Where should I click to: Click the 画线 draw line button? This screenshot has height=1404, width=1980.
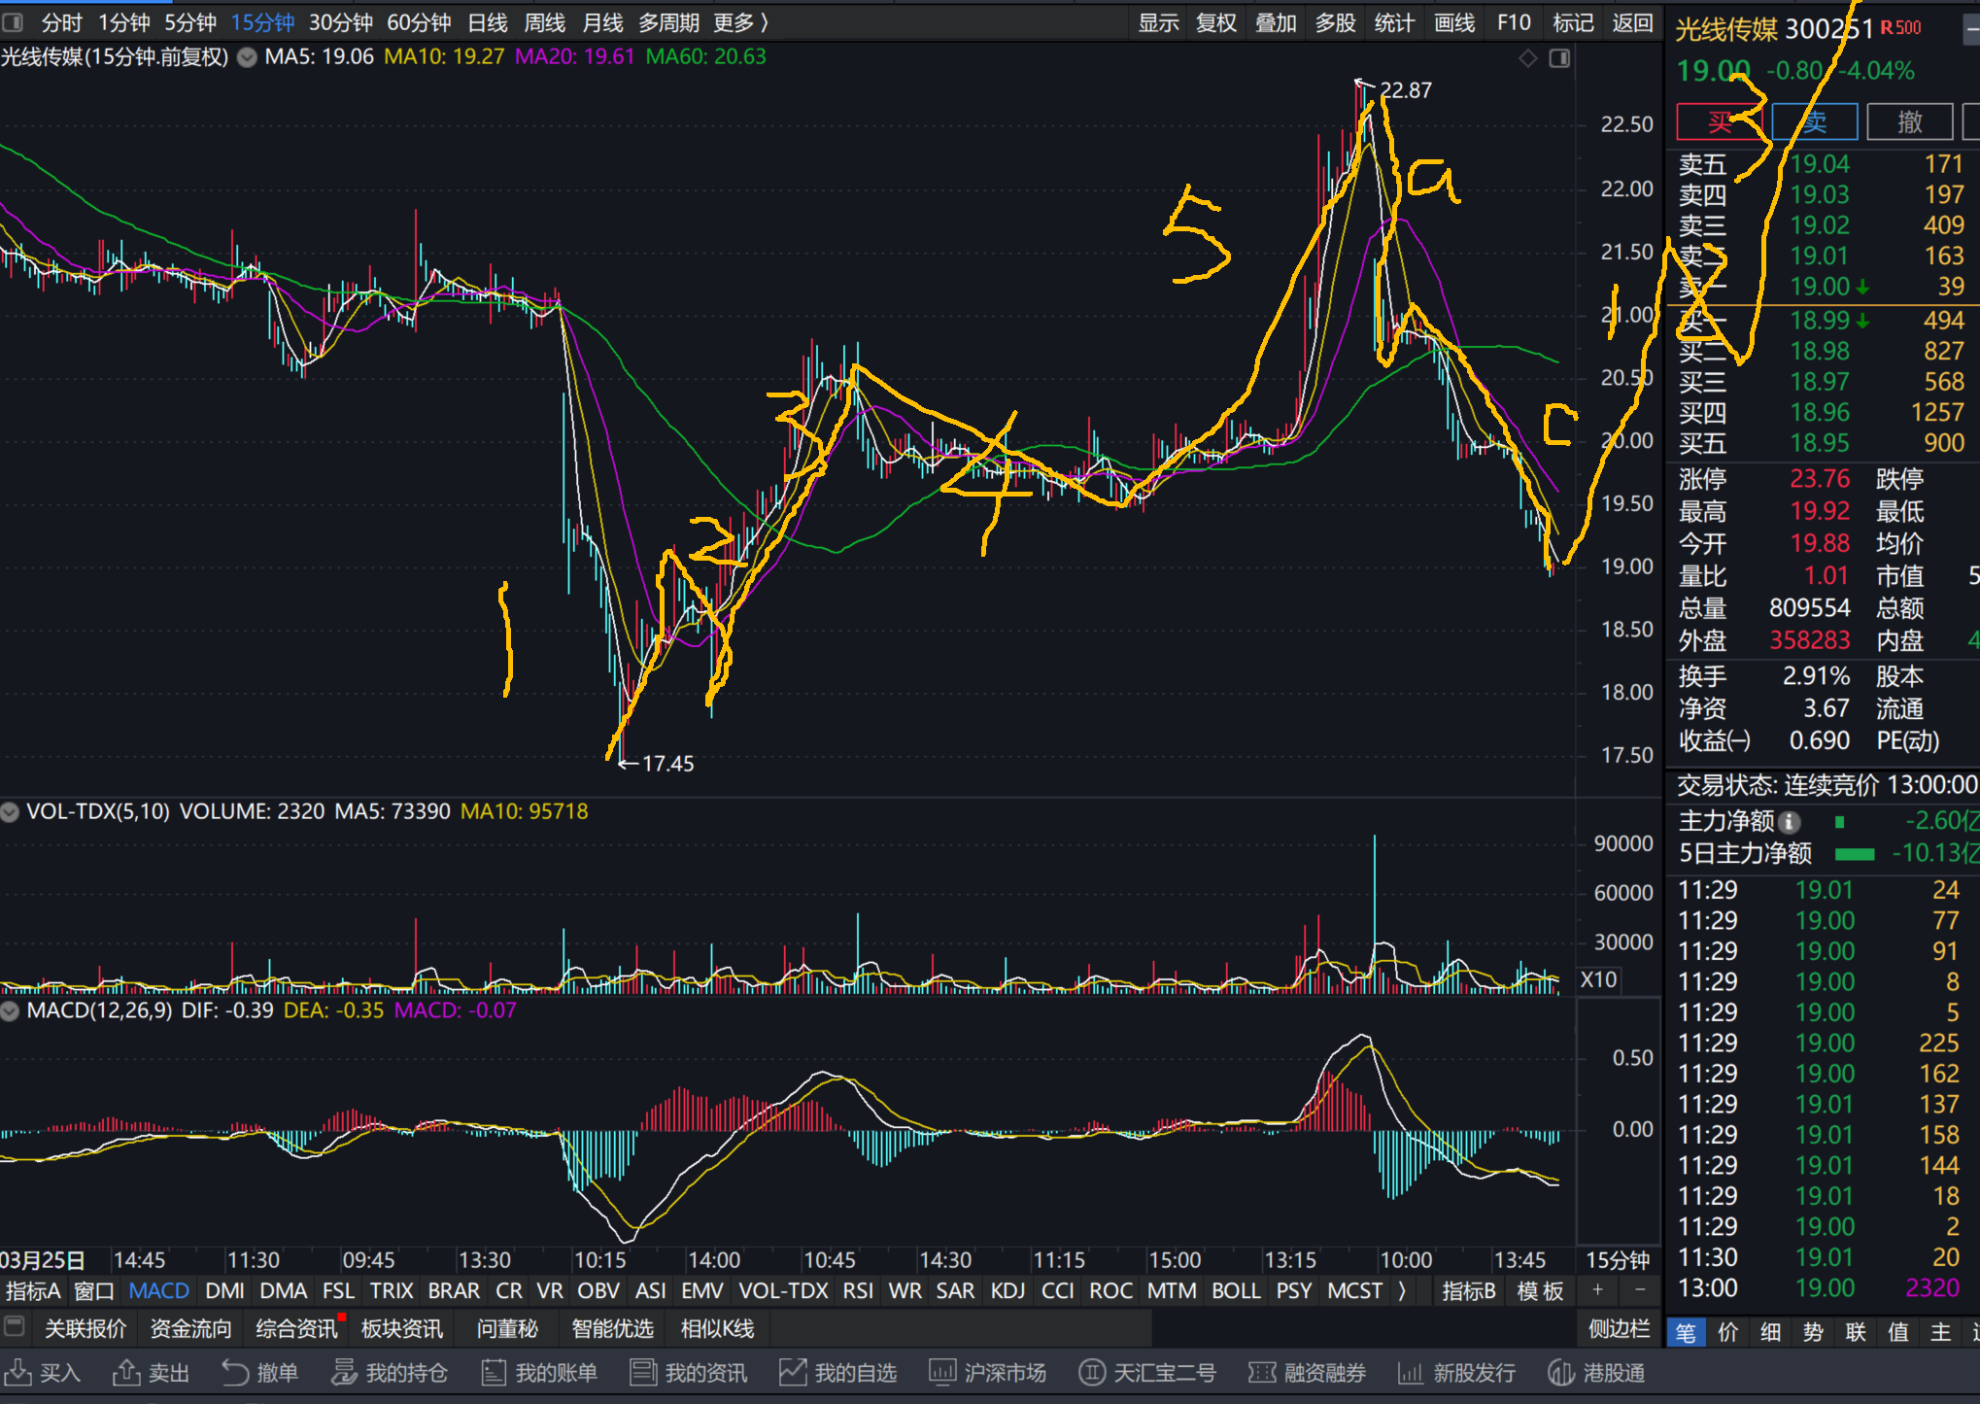[1454, 22]
